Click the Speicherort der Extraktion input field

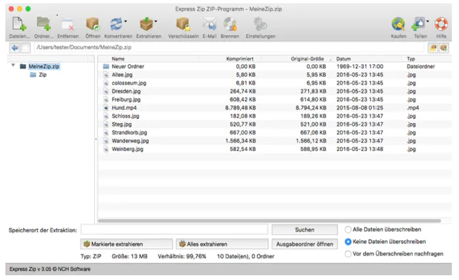[x=175, y=229]
